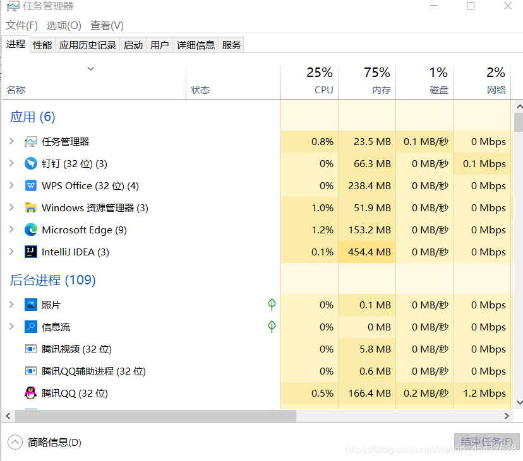Image resolution: width=523 pixels, height=461 pixels.
Task: Collapse to 简略信息(D) view
Action: (x=44, y=442)
